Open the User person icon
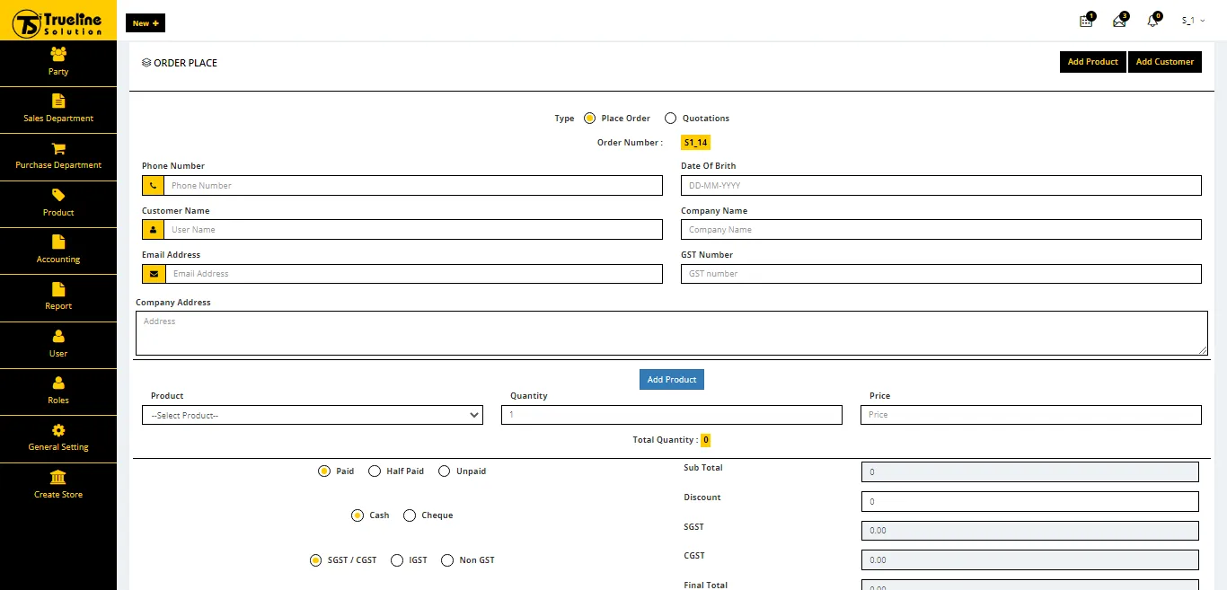Viewport: 1227px width, 590px height. [58, 336]
